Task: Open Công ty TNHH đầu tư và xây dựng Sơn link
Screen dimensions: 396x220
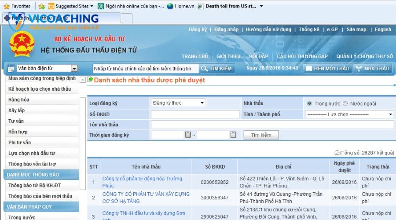Action: pyautogui.click(x=144, y=216)
